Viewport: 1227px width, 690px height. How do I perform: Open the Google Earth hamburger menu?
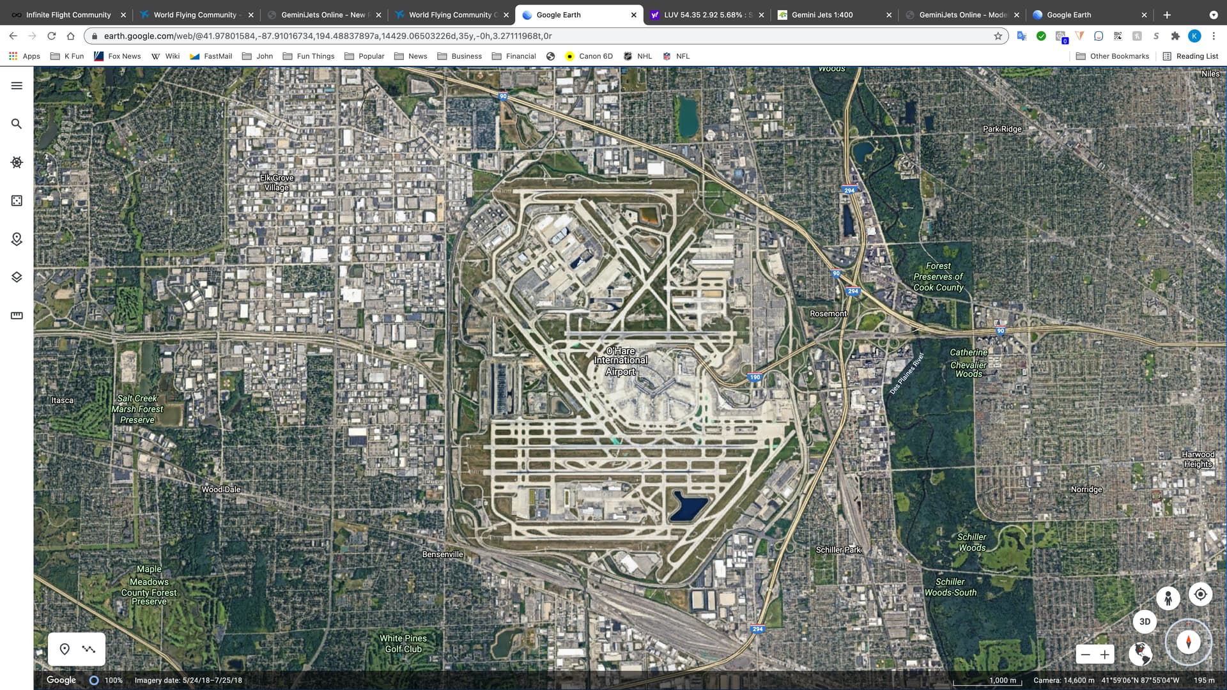tap(17, 86)
